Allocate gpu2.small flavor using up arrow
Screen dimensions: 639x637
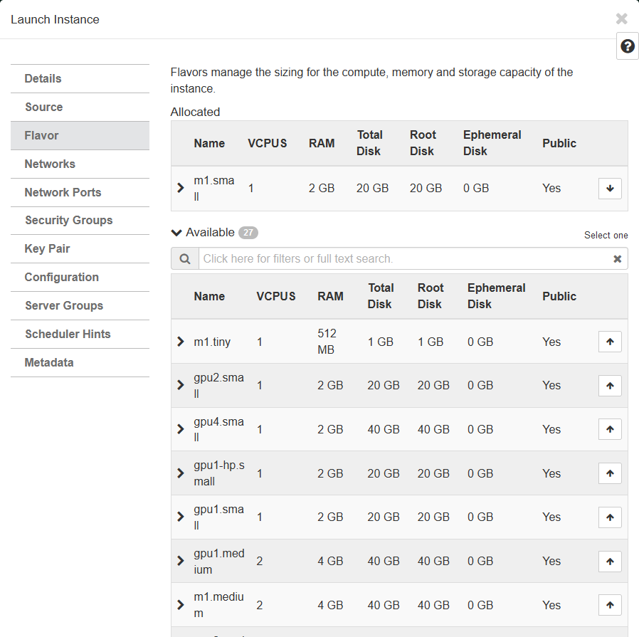610,386
